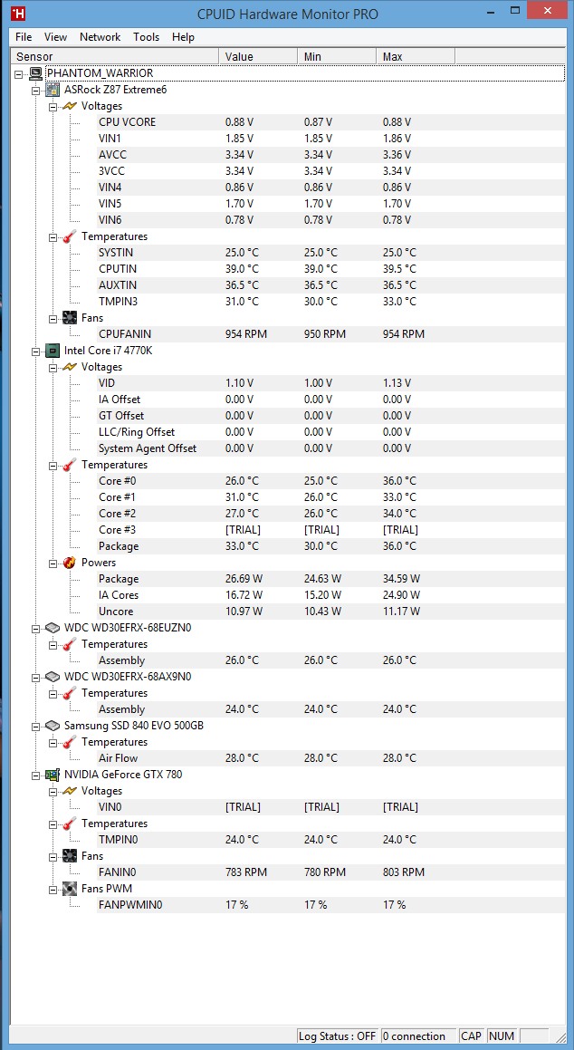Click the GTX 780 Voltages lightning icon
Screen dimensions: 574x1050
coord(70,791)
